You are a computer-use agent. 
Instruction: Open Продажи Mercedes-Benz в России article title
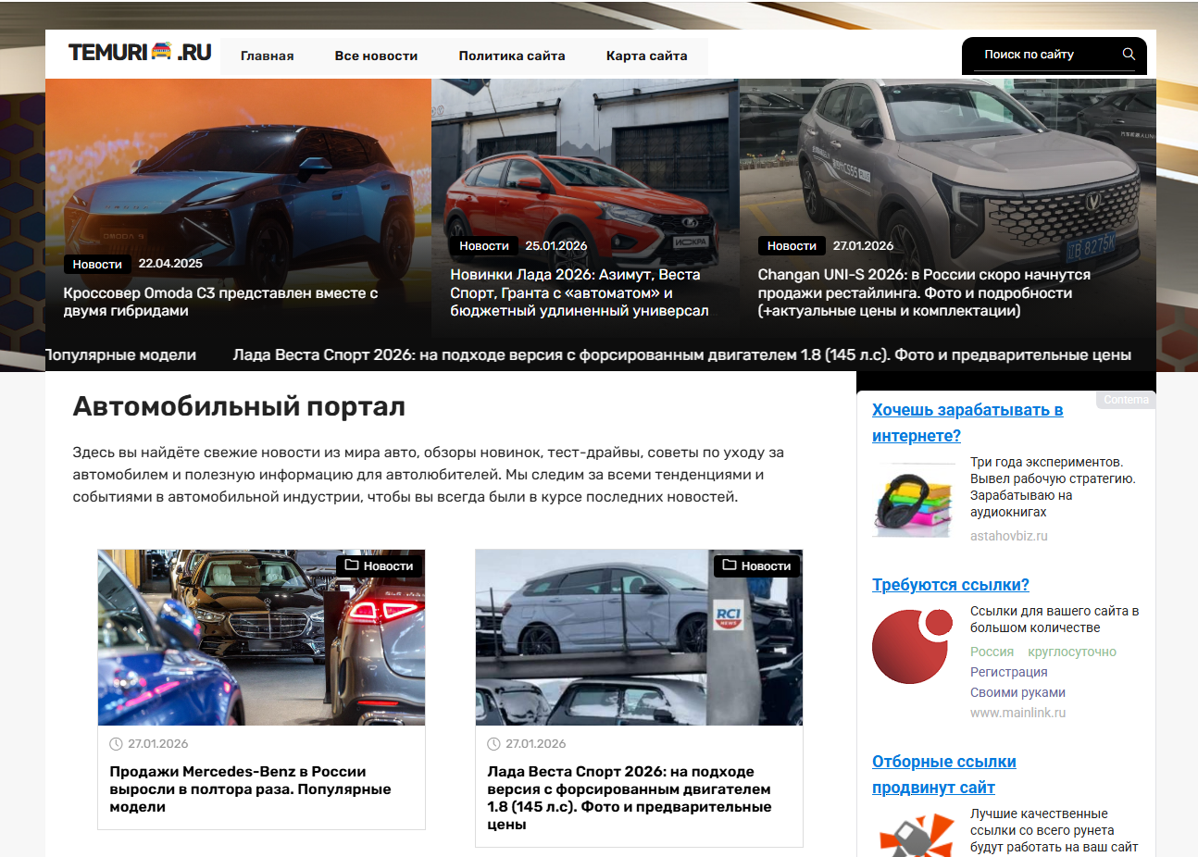pos(250,789)
